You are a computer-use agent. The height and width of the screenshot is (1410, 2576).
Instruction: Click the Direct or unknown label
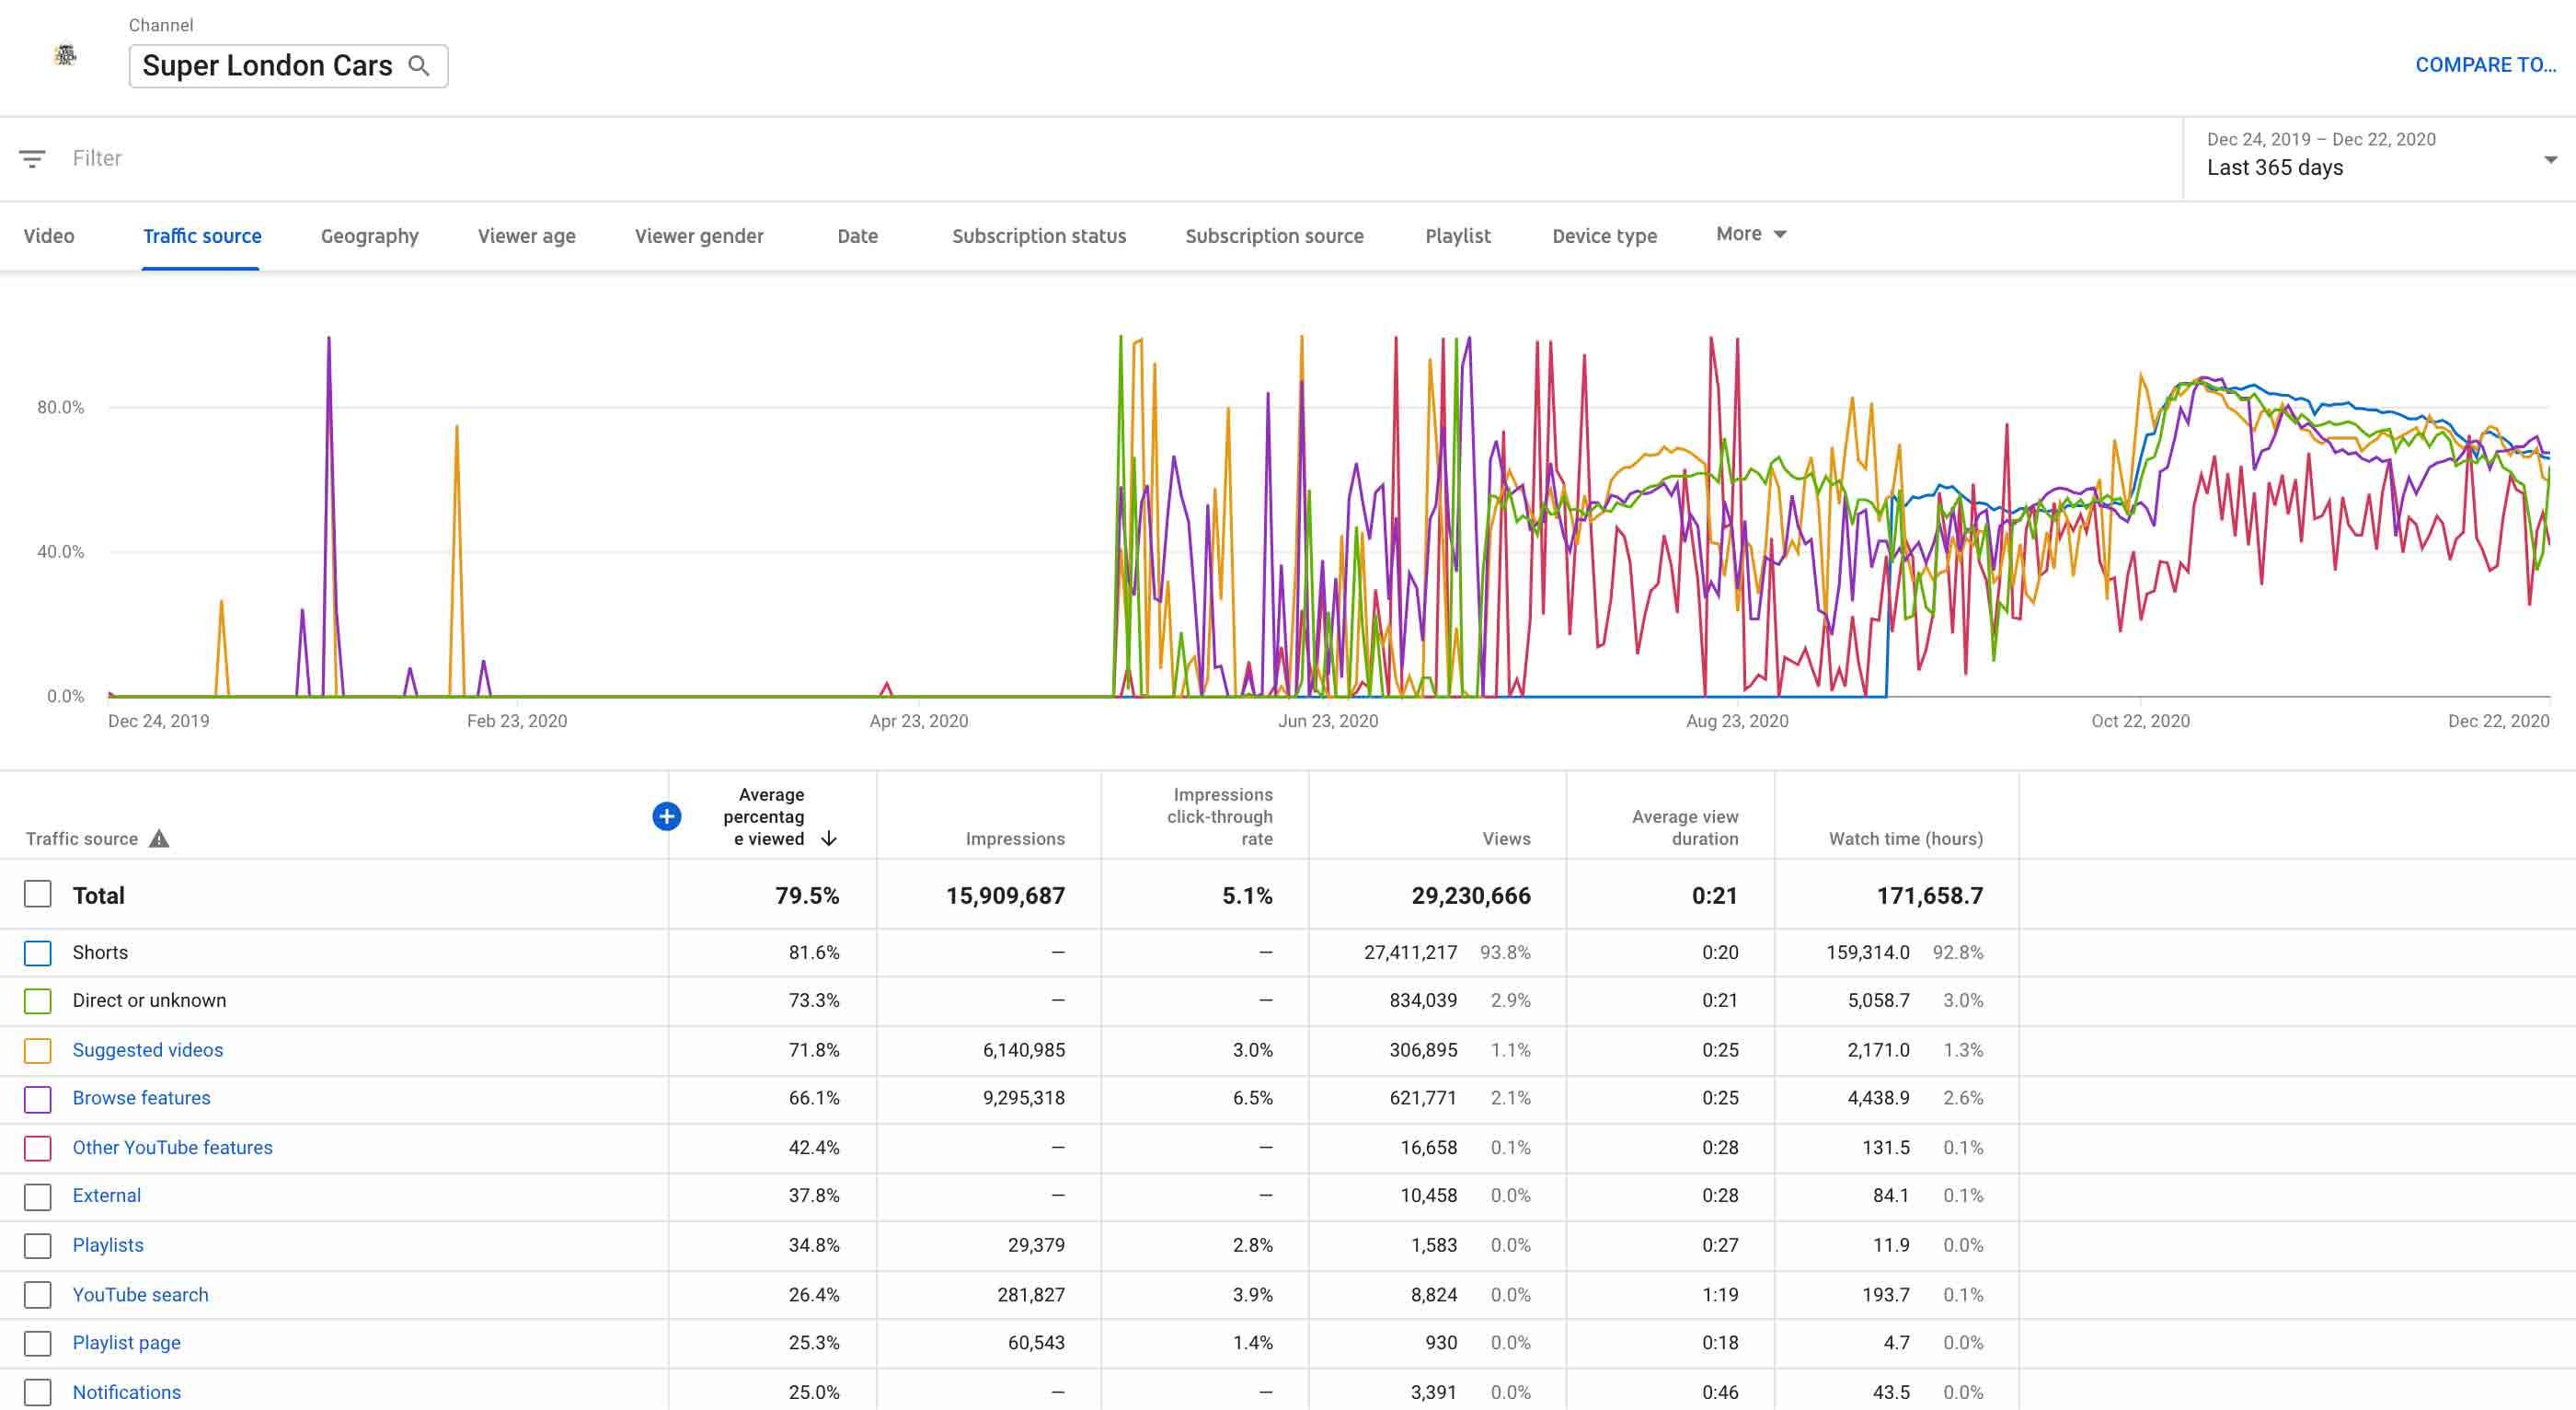[x=149, y=1000]
